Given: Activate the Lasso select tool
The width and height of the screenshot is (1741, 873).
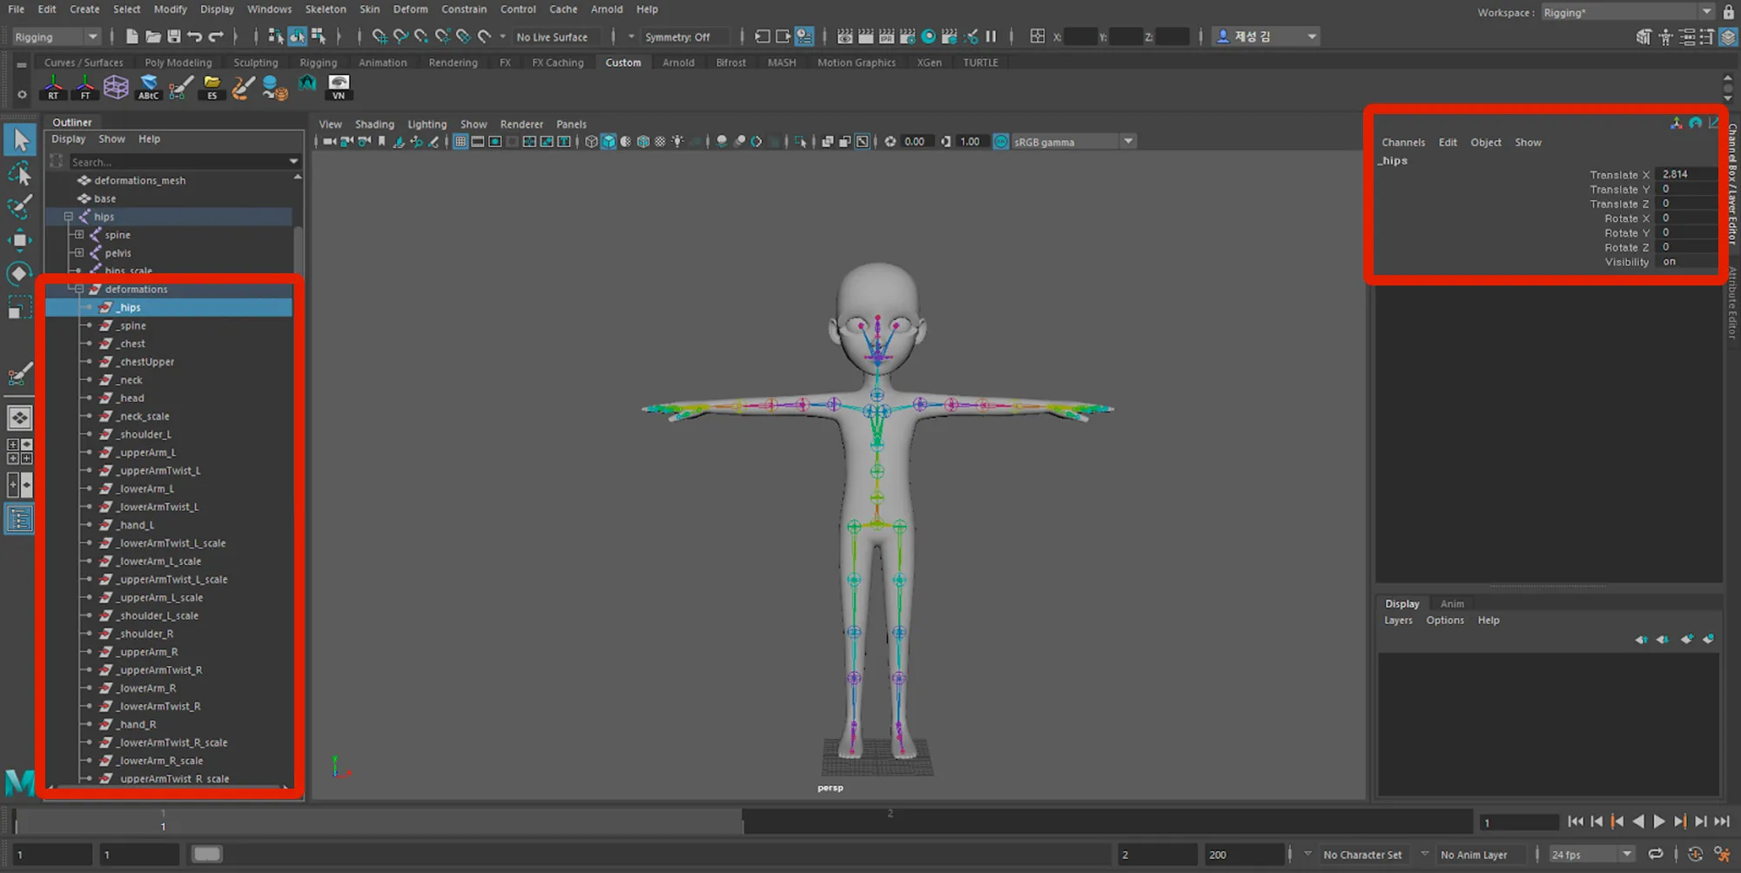Looking at the screenshot, I should click(x=19, y=173).
